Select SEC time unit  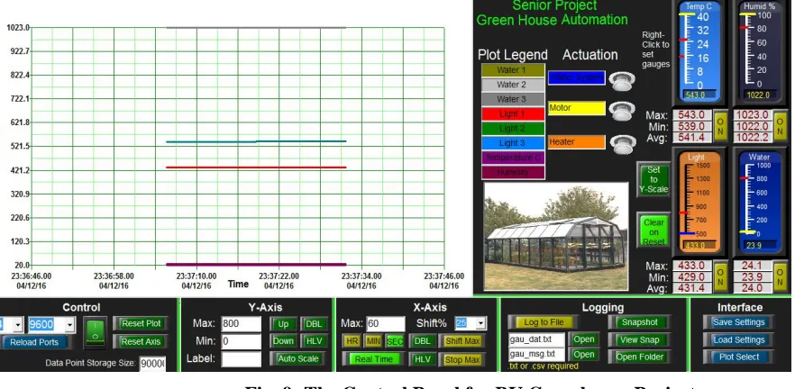pyautogui.click(x=394, y=341)
